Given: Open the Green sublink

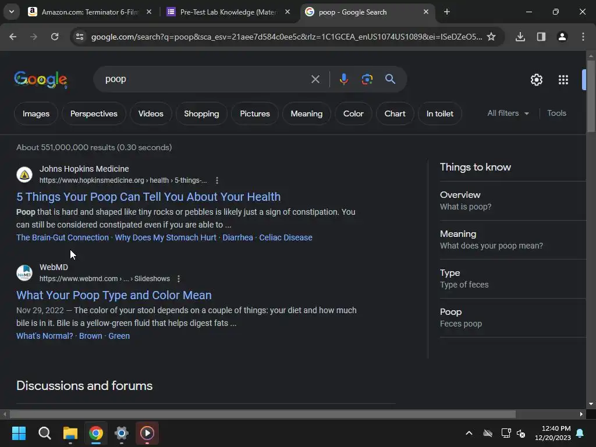Looking at the screenshot, I should point(119,336).
